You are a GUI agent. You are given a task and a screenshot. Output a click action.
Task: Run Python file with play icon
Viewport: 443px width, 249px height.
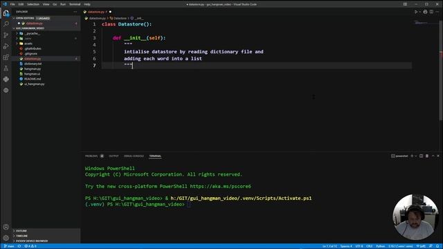click(416, 12)
